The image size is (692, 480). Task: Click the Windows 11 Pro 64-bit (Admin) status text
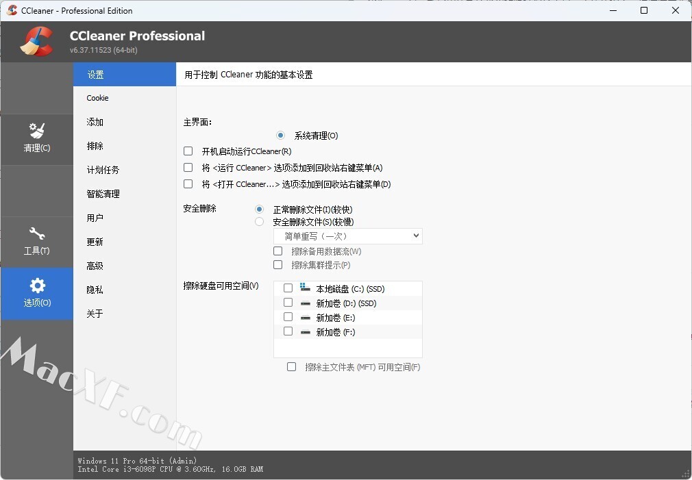click(x=137, y=461)
